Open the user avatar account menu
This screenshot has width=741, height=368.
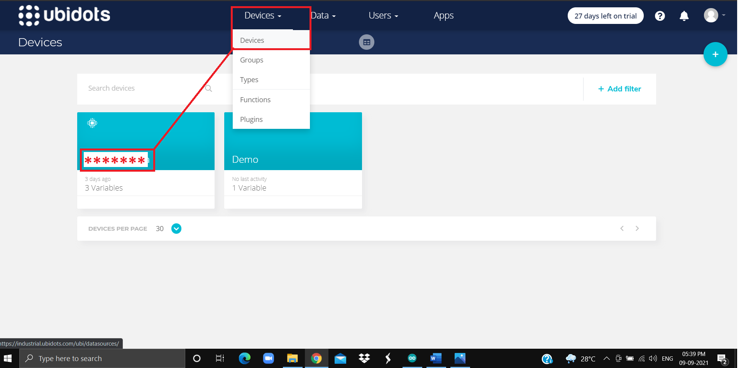(x=714, y=15)
